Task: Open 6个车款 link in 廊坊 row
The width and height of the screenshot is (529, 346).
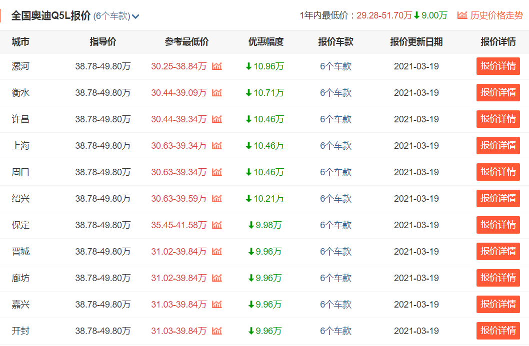Action: 335,278
